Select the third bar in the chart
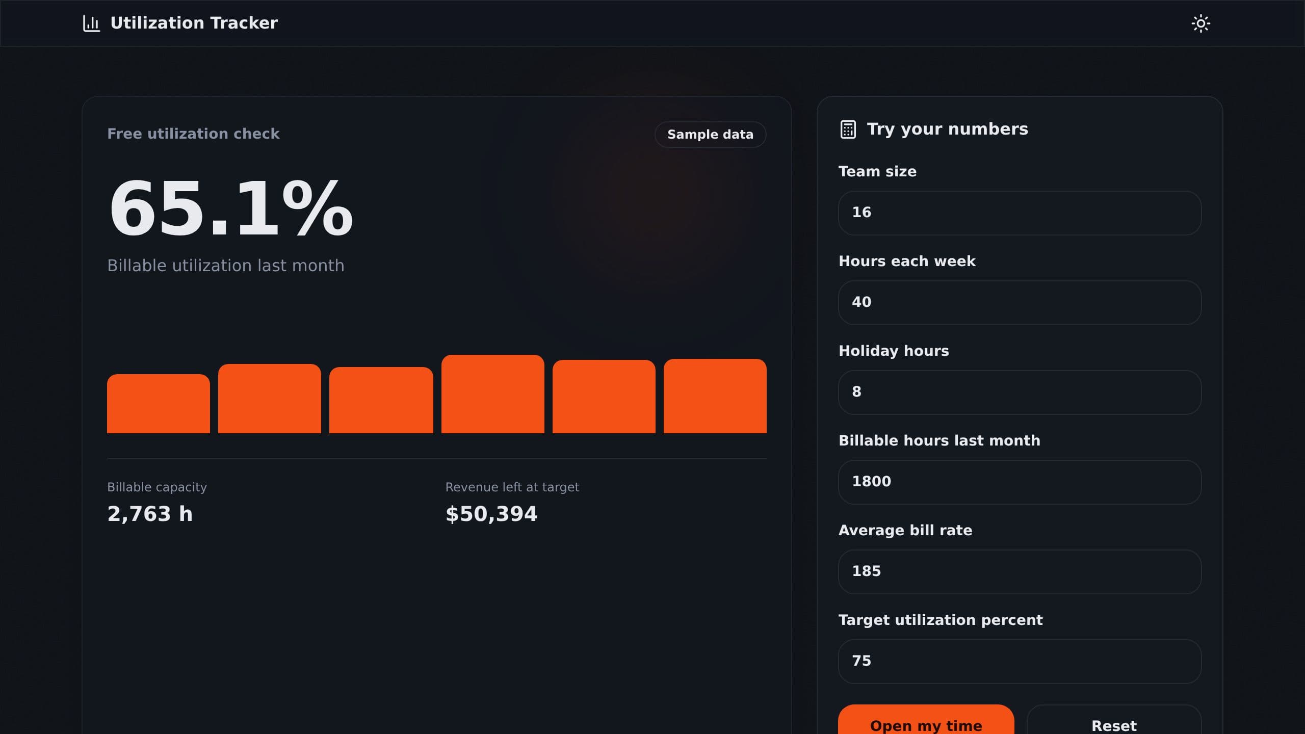Screen dimensions: 1305x734 pyautogui.click(x=381, y=400)
